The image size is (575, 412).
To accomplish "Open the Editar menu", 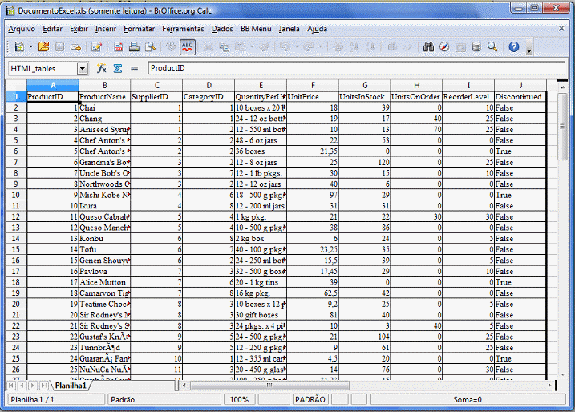I will pyautogui.click(x=52, y=29).
